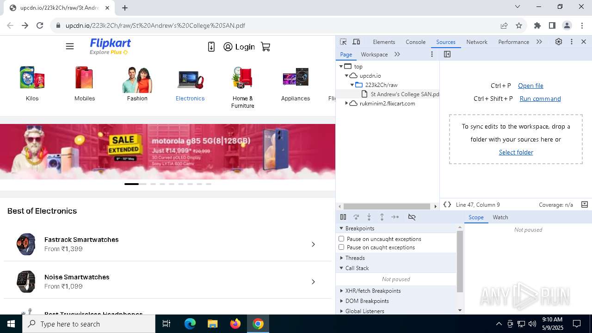Click the Run command link
The height and width of the screenshot is (333, 592).
(x=540, y=99)
